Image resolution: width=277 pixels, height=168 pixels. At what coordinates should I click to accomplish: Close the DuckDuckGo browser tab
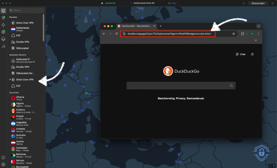click(154, 26)
